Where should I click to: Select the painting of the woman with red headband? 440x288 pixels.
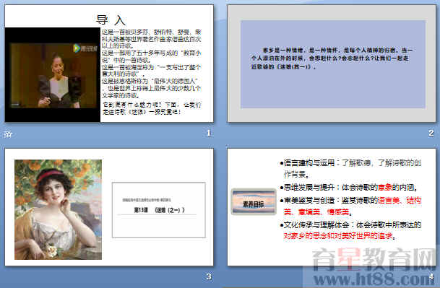(58, 209)
